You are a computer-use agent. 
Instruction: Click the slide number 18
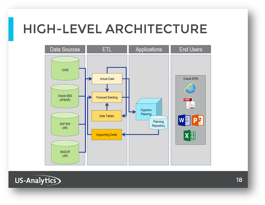239,180
